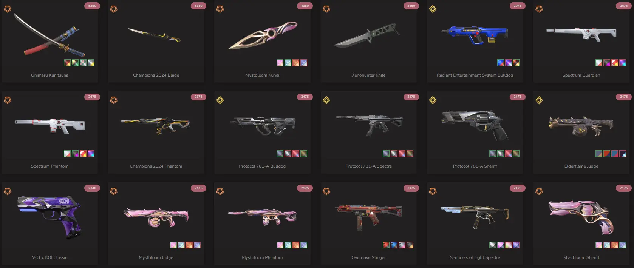Viewport: 634px width, 268px height.
Task: Click the tier icon on Overdrive Stinger card
Action: [326, 191]
